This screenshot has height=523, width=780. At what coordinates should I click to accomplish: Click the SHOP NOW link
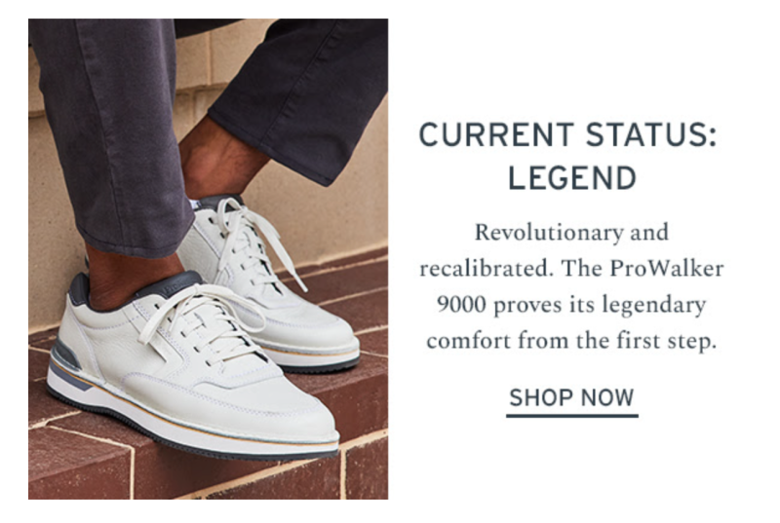point(571,397)
